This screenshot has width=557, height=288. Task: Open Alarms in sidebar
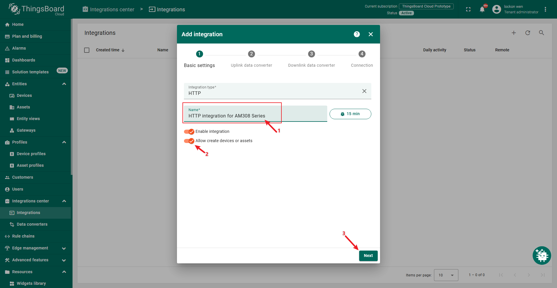[35, 48]
